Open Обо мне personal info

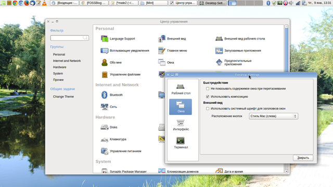pyautogui.click(x=111, y=62)
